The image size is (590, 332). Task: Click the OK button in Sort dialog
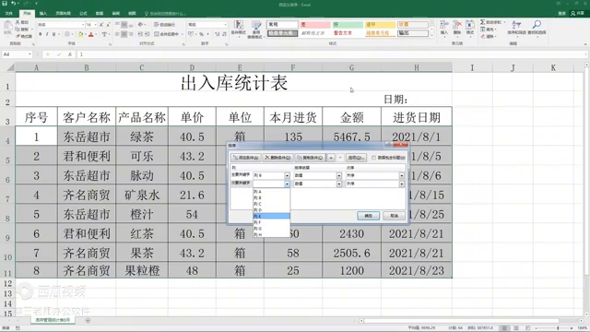[x=368, y=216]
